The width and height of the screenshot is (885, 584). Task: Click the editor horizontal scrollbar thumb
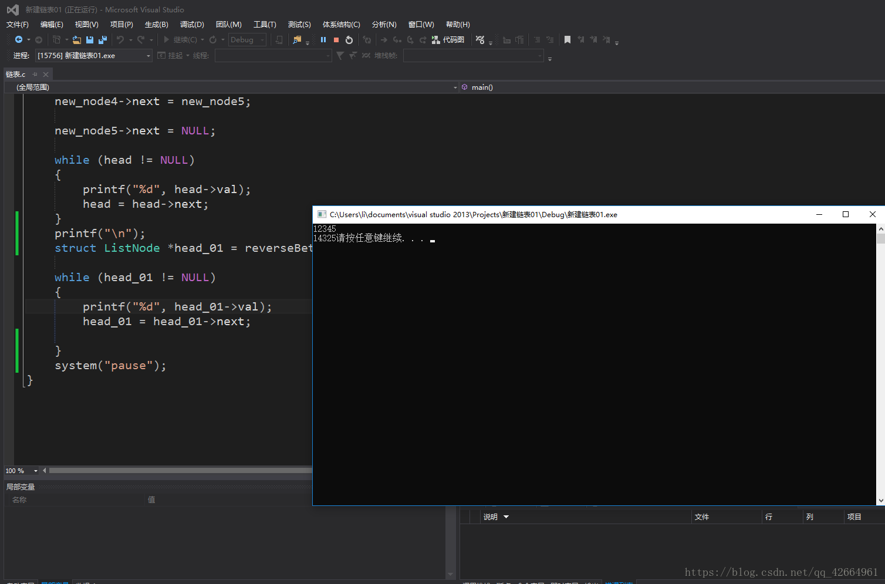point(181,471)
